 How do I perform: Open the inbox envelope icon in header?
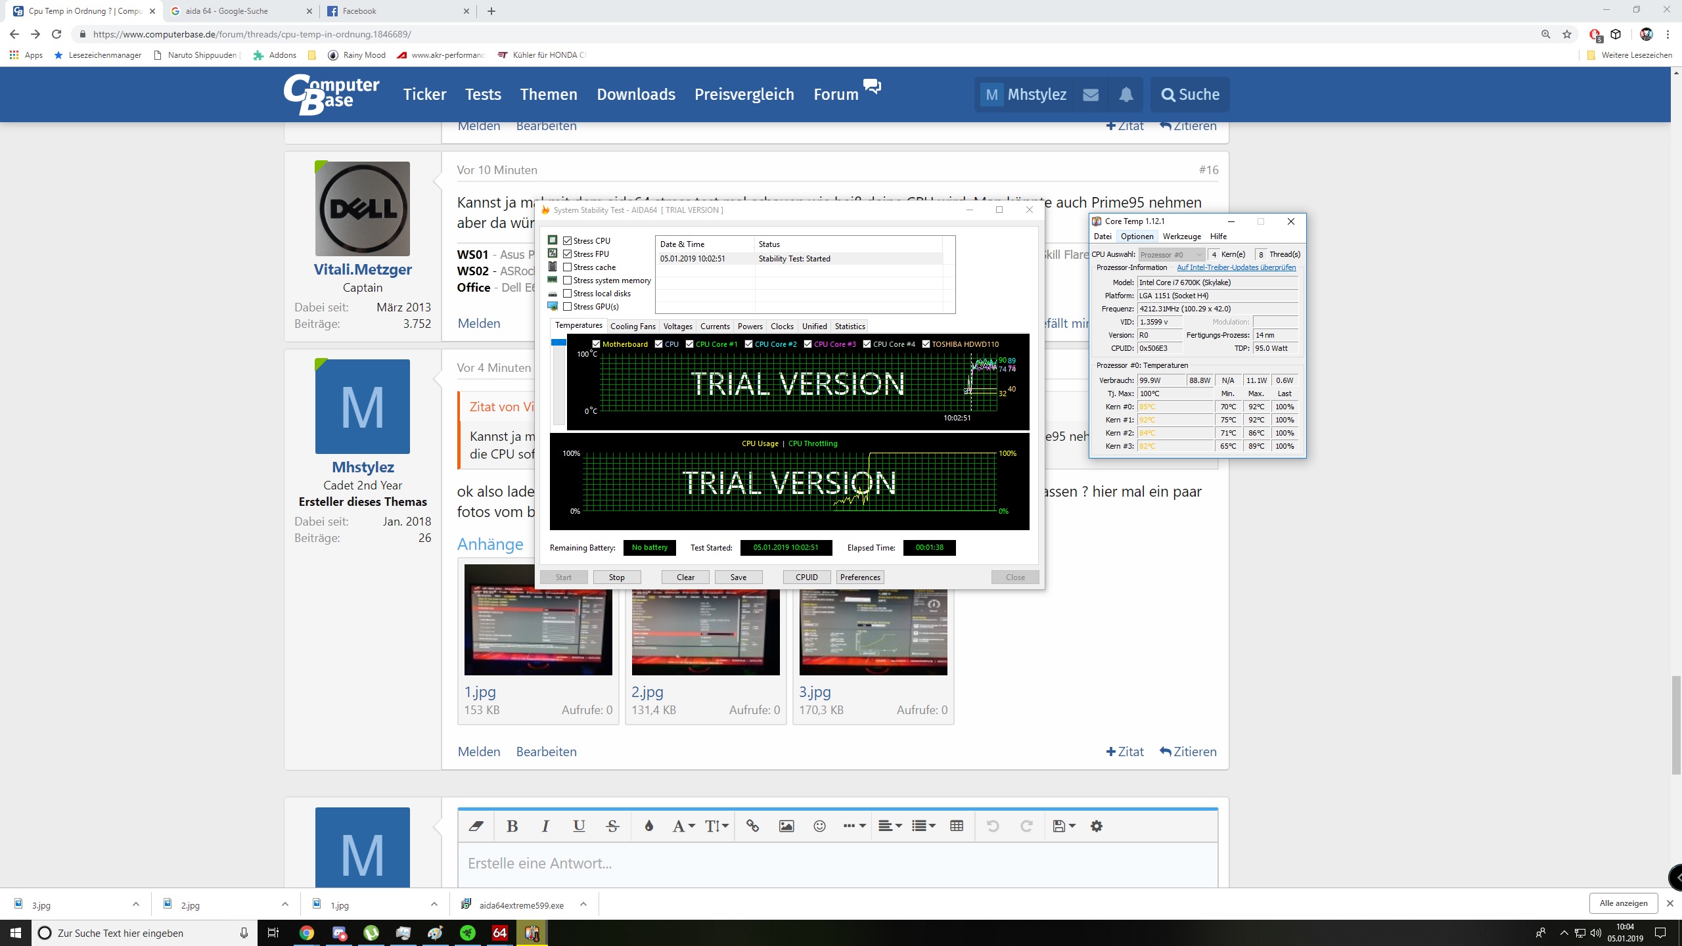click(x=1091, y=95)
